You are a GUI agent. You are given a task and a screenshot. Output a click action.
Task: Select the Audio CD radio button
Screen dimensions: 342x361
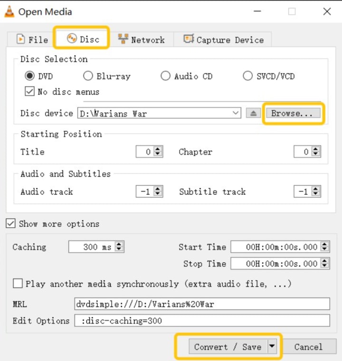tap(165, 76)
